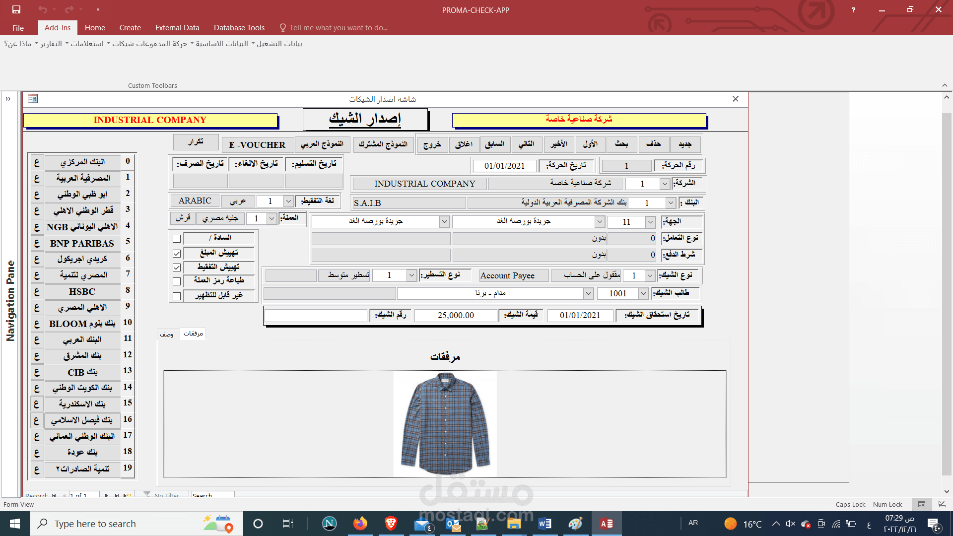Enable غير قابل للتظهير checkbox
953x536 pixels.
click(177, 296)
